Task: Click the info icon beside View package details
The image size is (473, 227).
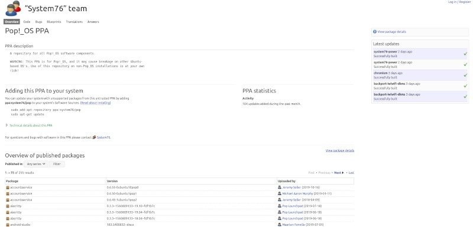Action: [375, 32]
